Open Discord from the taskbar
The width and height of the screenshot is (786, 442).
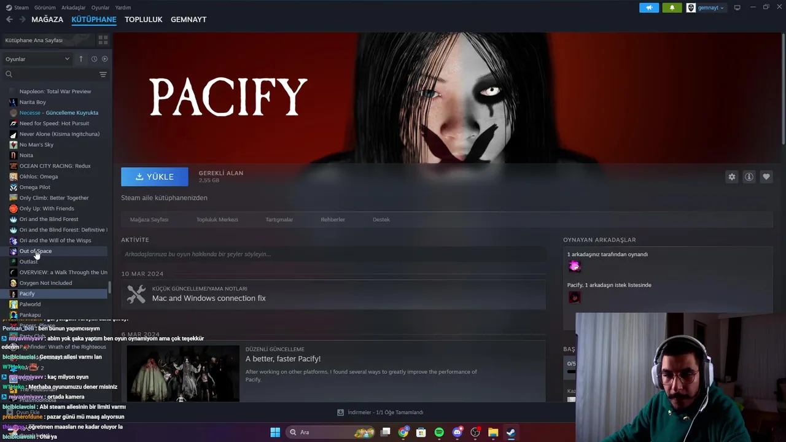pyautogui.click(x=457, y=432)
